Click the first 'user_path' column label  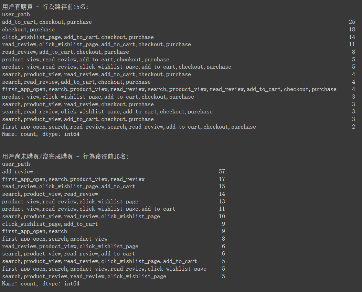16,14
